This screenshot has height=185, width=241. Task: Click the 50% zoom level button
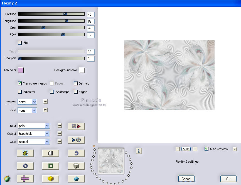[186, 149]
